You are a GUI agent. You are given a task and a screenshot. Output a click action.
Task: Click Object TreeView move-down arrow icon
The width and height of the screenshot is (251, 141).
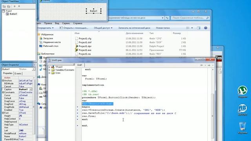19,6
